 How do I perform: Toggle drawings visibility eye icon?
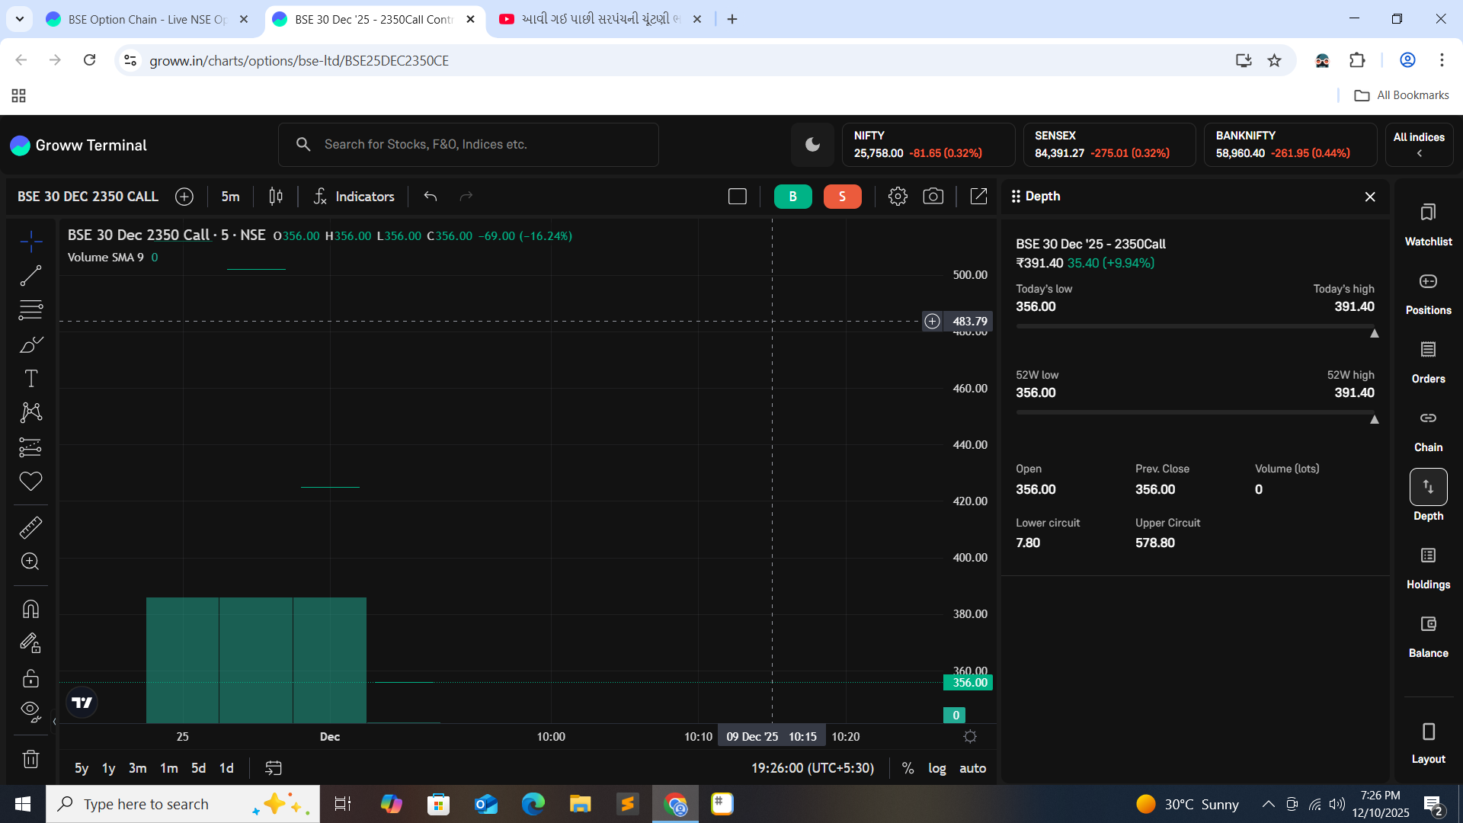(x=30, y=711)
